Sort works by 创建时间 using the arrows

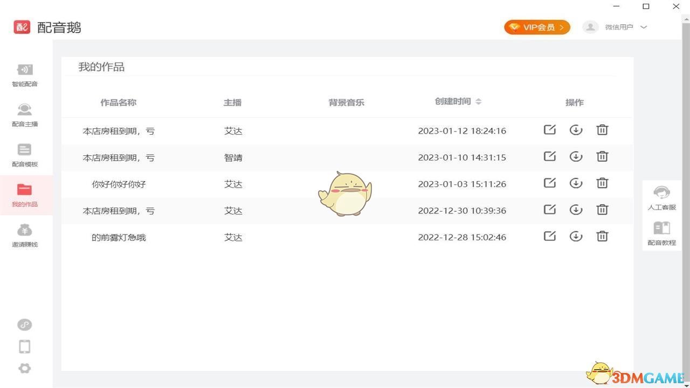(x=478, y=101)
